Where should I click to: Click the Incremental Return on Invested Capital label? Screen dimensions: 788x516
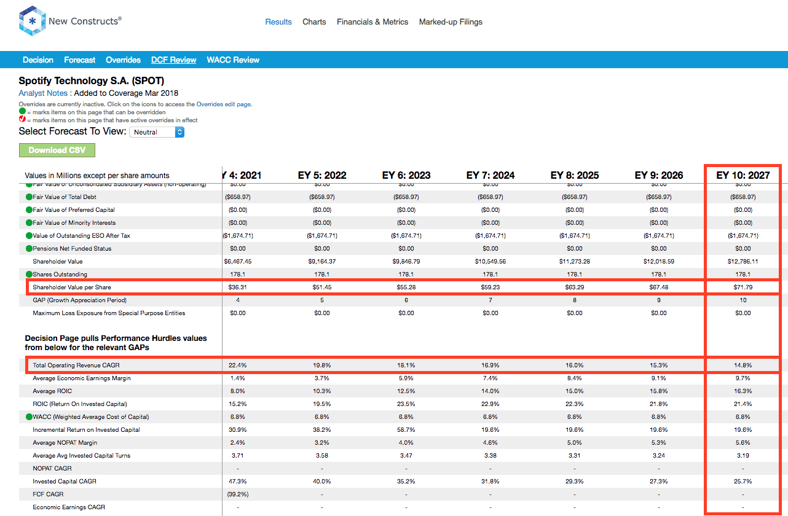coord(87,430)
